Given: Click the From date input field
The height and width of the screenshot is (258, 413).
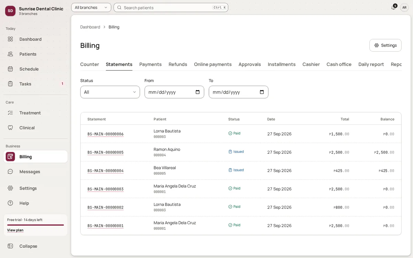Looking at the screenshot, I should [174, 92].
